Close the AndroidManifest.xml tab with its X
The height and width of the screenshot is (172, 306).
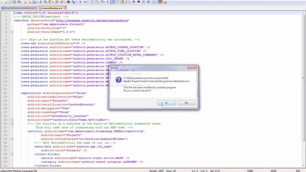[65, 8]
